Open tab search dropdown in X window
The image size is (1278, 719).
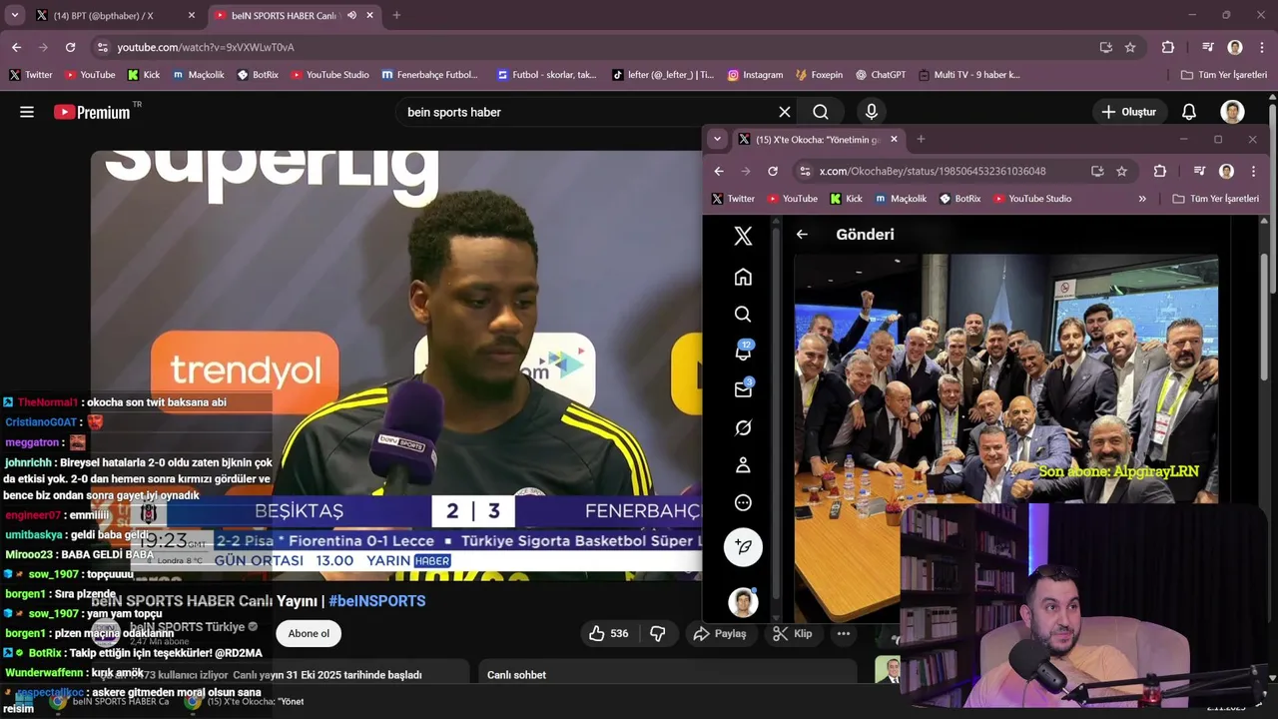tap(717, 139)
